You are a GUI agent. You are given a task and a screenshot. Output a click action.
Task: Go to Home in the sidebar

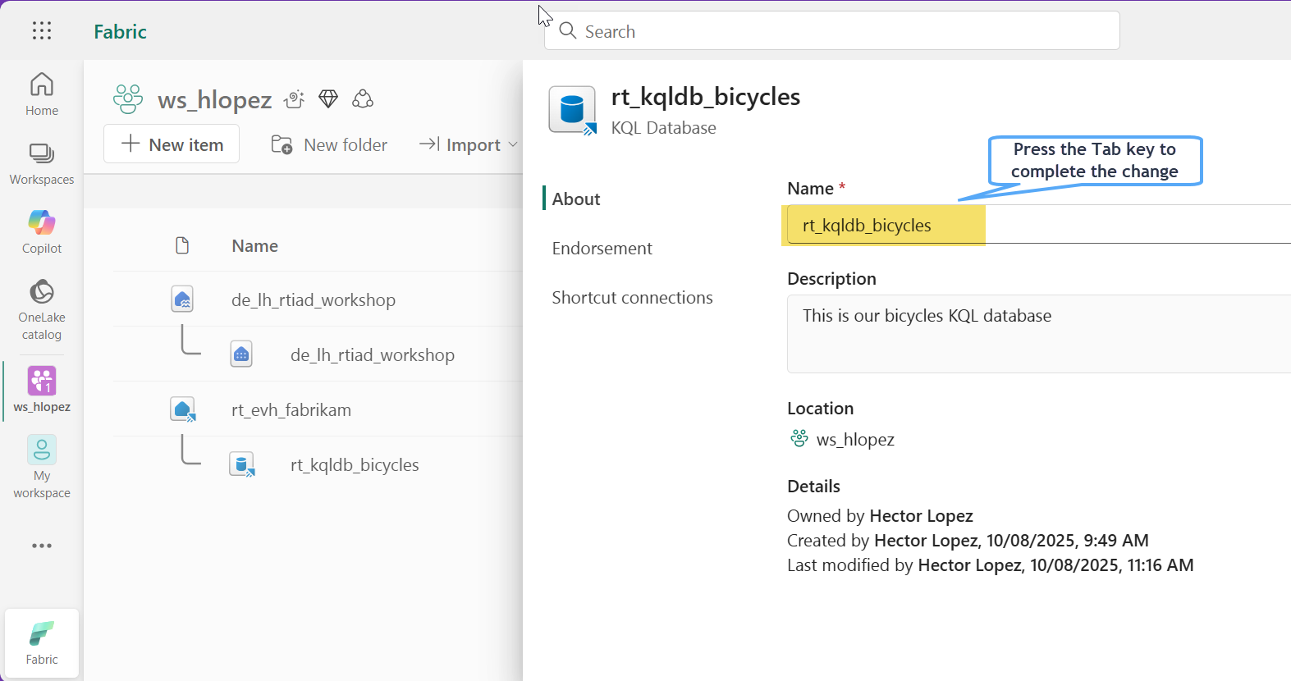42,94
